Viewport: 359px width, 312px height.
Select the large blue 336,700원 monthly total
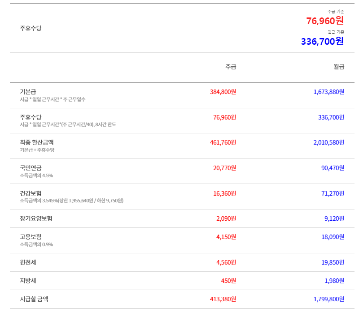322,42
